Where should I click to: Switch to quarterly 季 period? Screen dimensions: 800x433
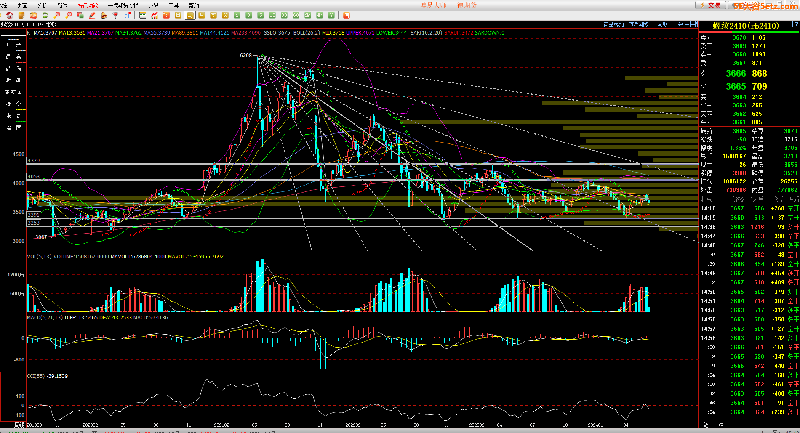pyautogui.click(x=213, y=15)
